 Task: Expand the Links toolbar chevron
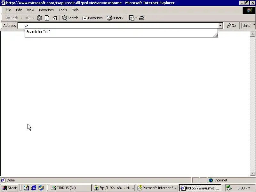coord(253,25)
